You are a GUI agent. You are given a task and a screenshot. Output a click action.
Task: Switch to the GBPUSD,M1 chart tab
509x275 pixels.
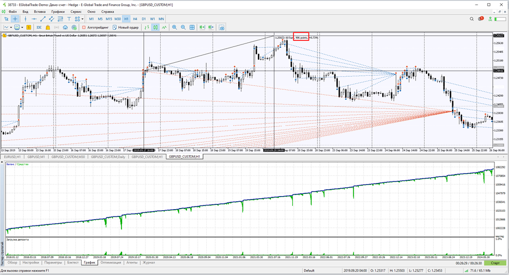pyautogui.click(x=36, y=157)
